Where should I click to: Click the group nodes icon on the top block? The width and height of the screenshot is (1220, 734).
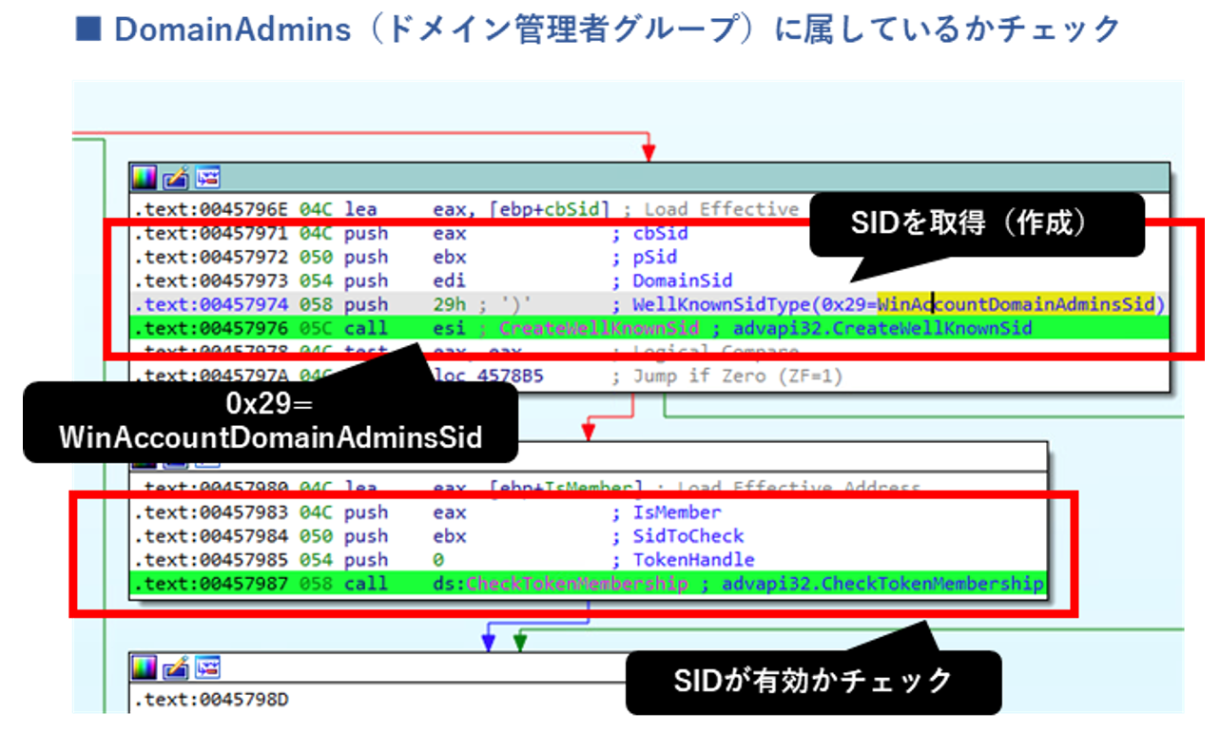pyautogui.click(x=207, y=177)
